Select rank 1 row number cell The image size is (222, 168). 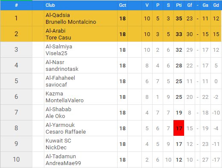16,18
